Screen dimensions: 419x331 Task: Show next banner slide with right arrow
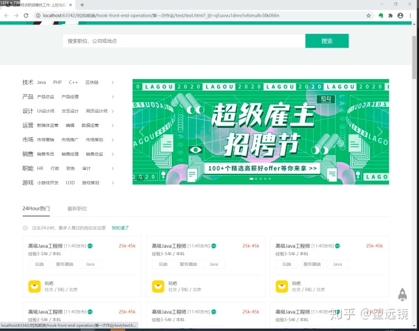click(x=379, y=131)
